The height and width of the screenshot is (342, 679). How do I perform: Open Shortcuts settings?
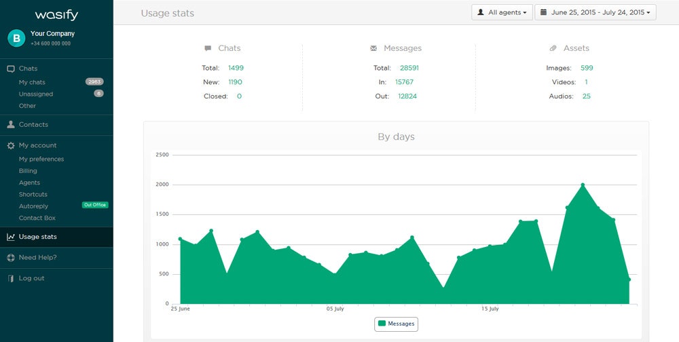click(x=33, y=194)
